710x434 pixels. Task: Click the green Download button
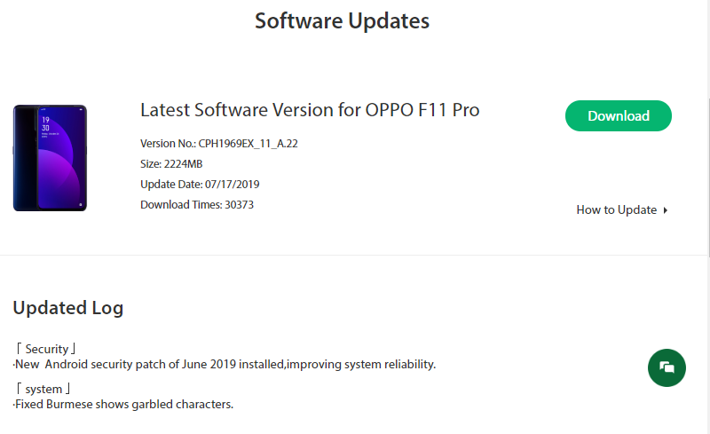(x=618, y=115)
